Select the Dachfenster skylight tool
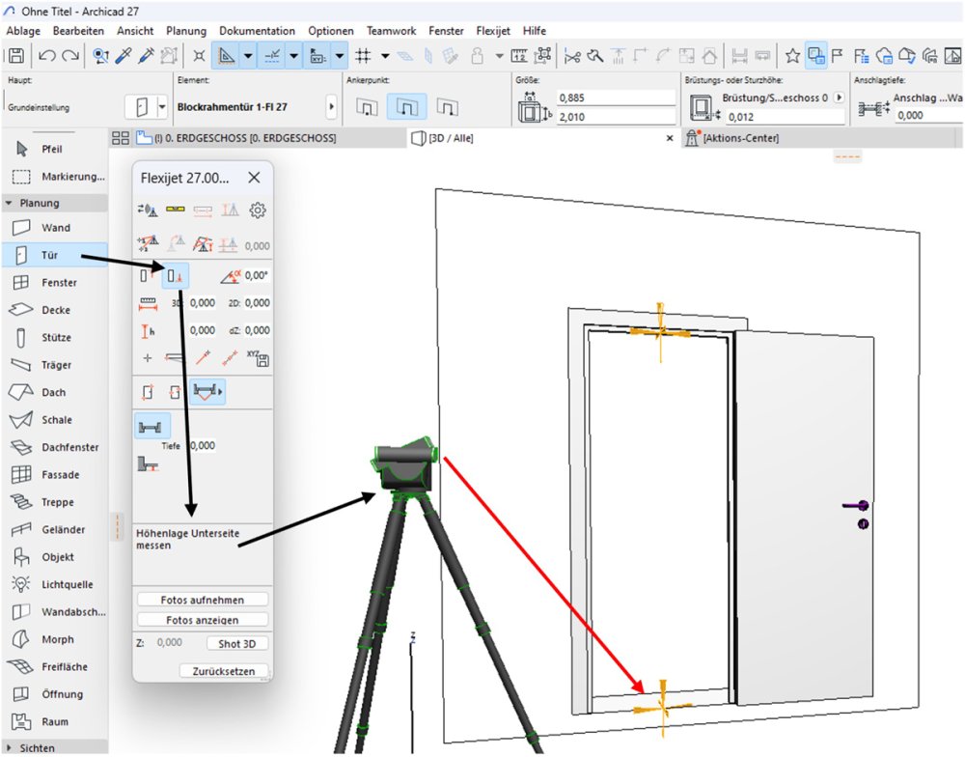 pyautogui.click(x=54, y=446)
